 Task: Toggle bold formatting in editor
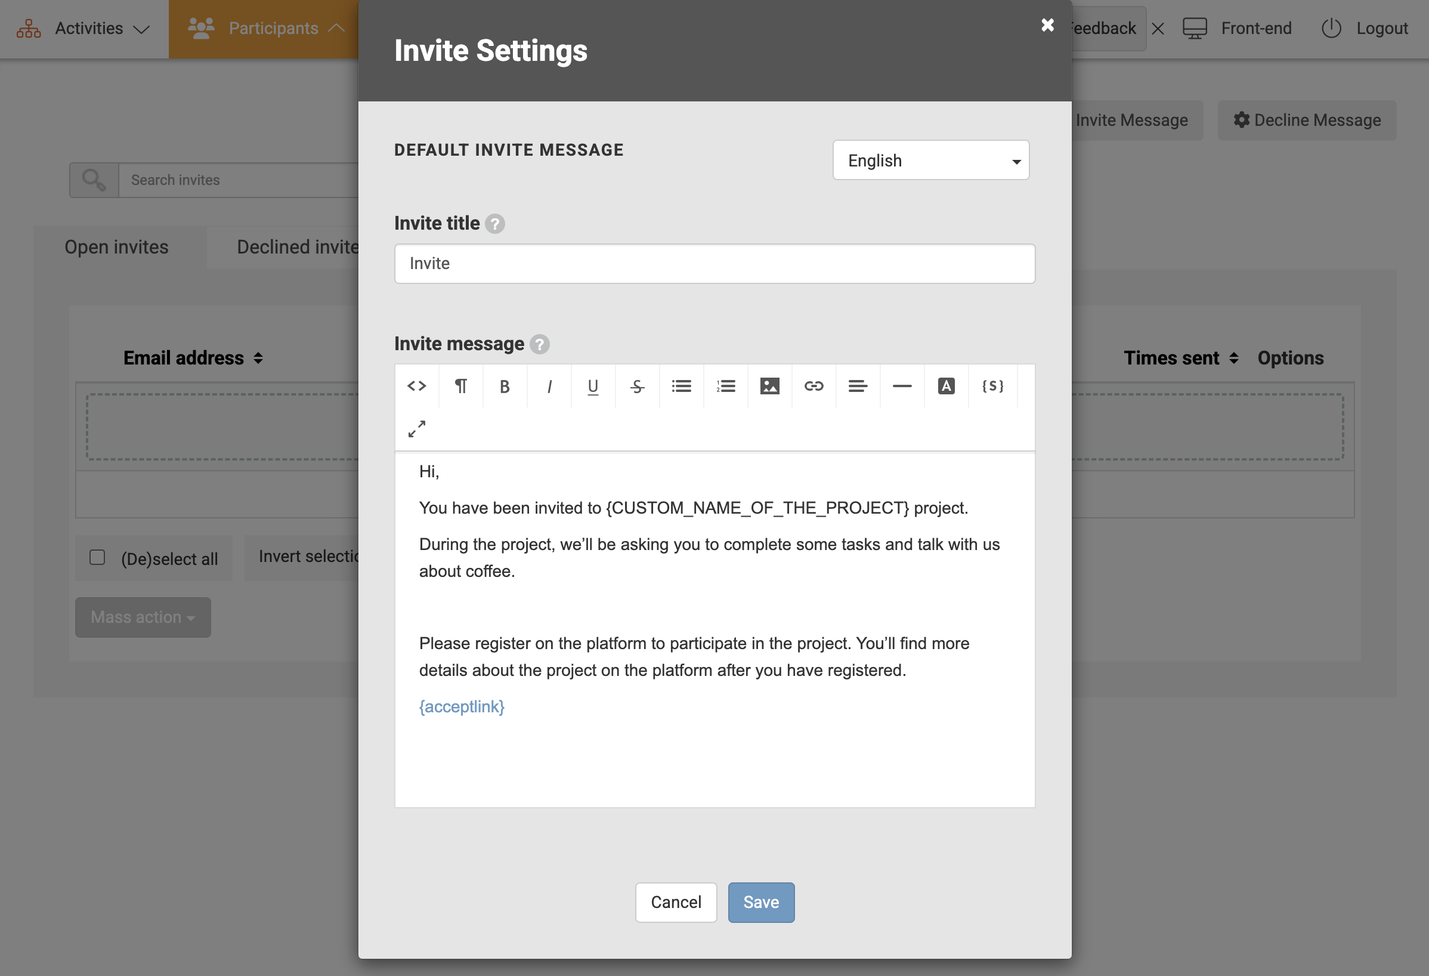click(504, 386)
